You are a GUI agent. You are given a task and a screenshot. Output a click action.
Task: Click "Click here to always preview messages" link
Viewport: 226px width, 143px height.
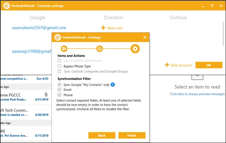(x=197, y=94)
